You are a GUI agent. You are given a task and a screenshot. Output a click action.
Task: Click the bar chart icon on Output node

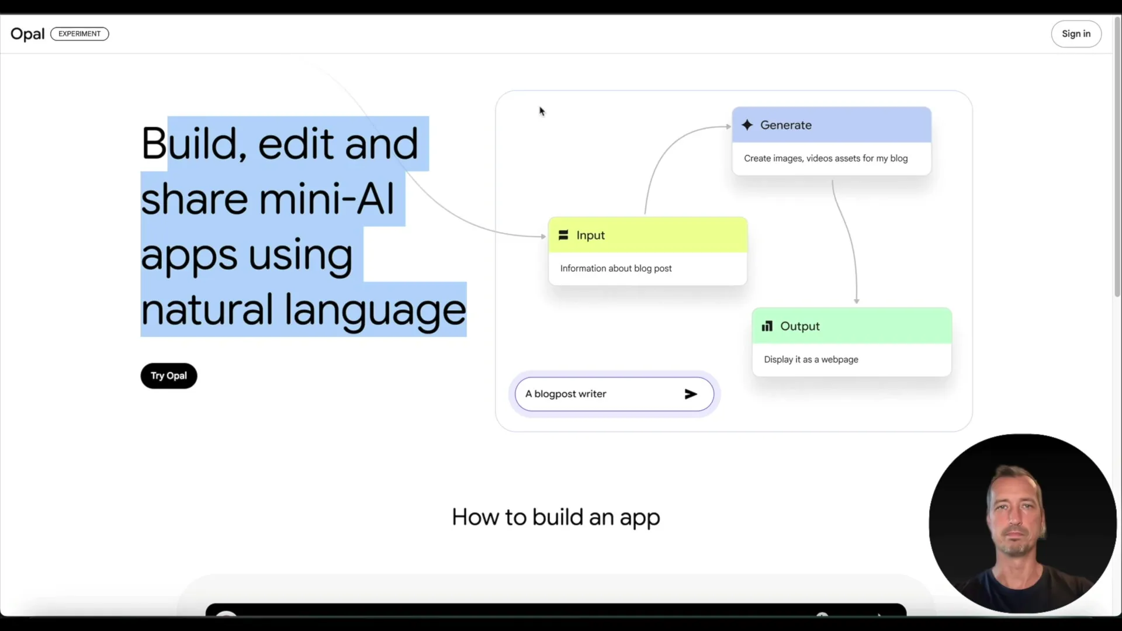click(767, 326)
